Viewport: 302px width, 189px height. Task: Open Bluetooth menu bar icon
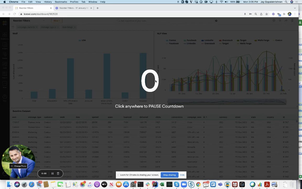pyautogui.click(x=216, y=2)
